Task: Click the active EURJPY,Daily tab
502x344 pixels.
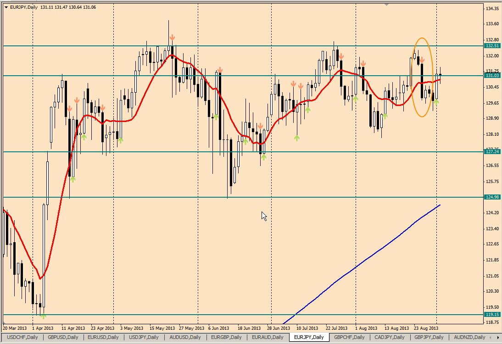Action: (x=309, y=337)
